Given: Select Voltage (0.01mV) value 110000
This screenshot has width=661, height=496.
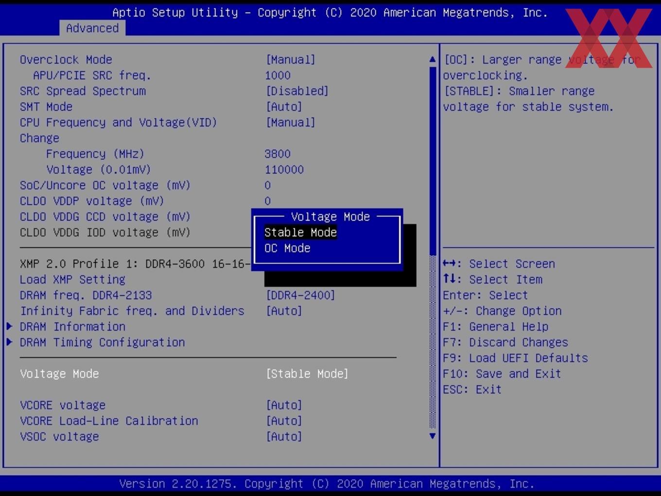Looking at the screenshot, I should 284,170.
